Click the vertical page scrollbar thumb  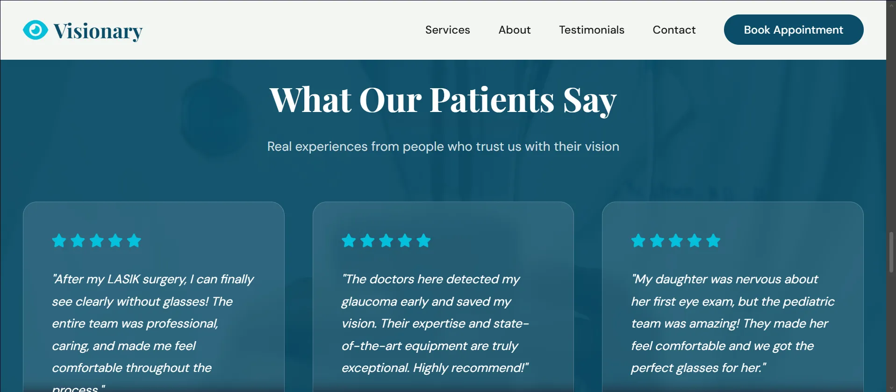pos(891,252)
